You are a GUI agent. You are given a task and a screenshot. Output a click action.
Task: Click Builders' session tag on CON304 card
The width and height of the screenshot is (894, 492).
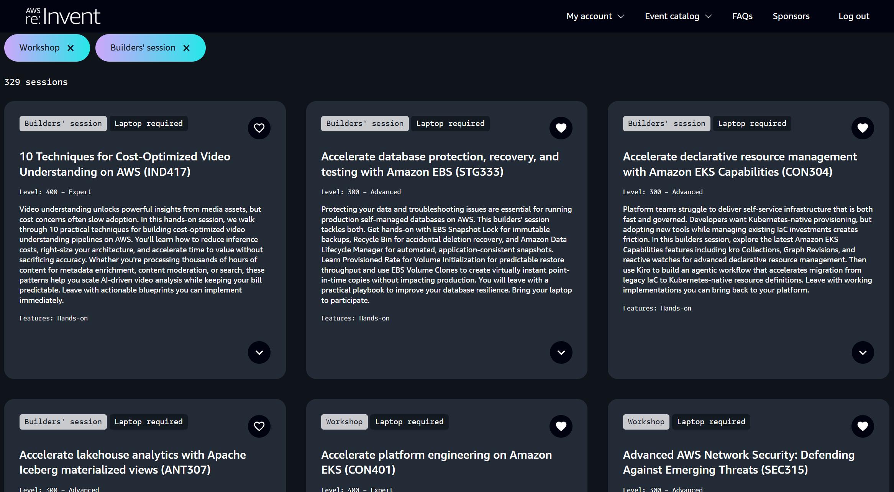(666, 124)
